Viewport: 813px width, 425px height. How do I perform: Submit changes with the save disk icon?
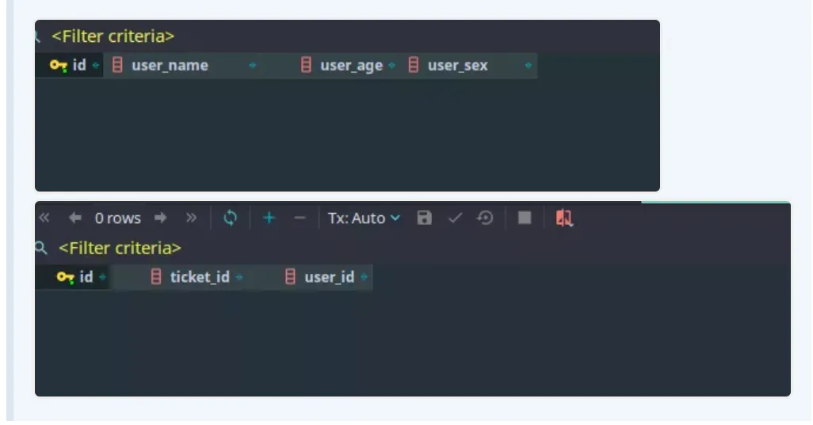(424, 218)
